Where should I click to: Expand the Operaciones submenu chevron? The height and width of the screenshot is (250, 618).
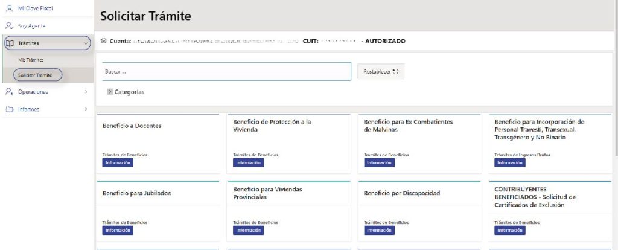pos(86,92)
